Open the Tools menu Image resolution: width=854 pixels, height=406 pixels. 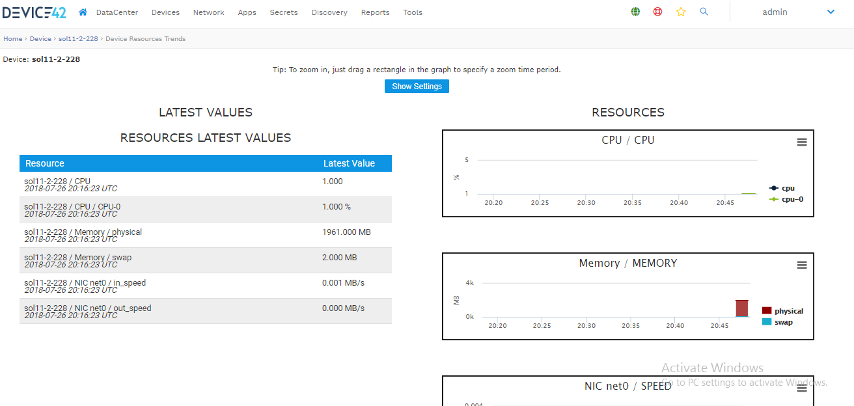pos(413,12)
